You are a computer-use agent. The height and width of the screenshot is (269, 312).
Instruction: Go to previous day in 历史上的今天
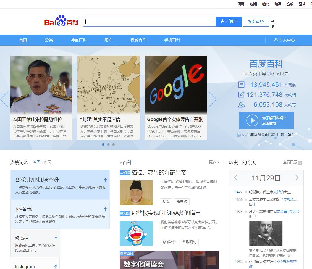[236, 178]
